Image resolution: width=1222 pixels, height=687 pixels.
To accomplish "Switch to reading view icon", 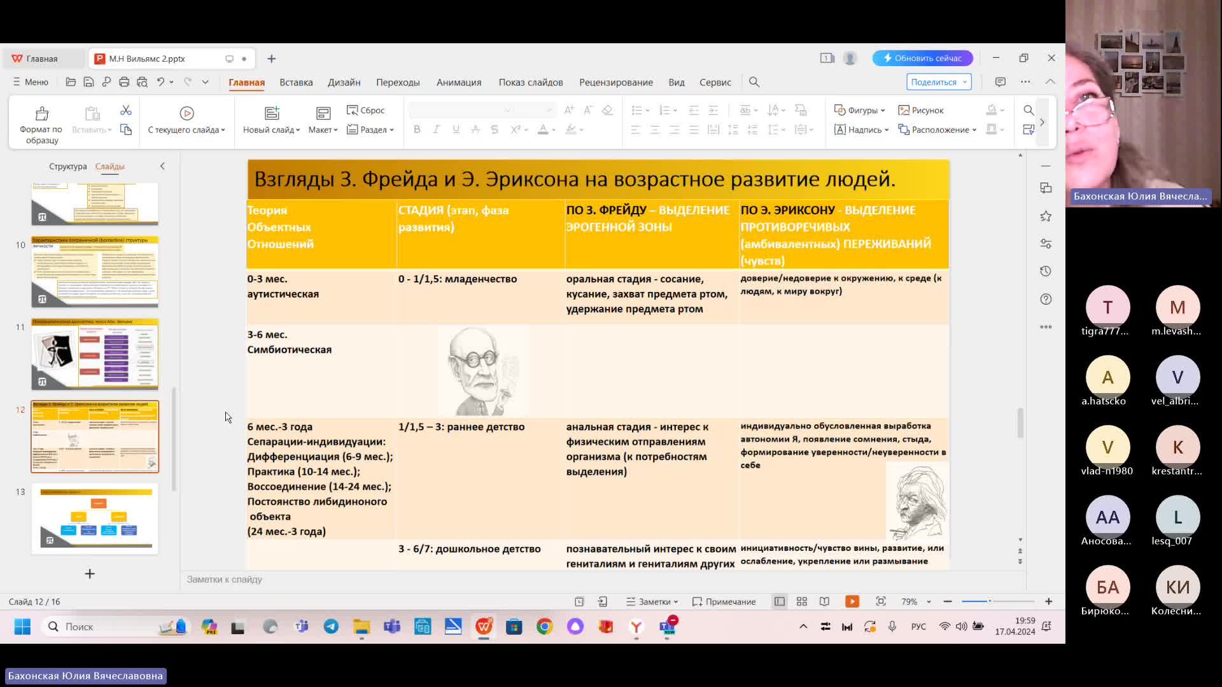I will click(x=824, y=602).
